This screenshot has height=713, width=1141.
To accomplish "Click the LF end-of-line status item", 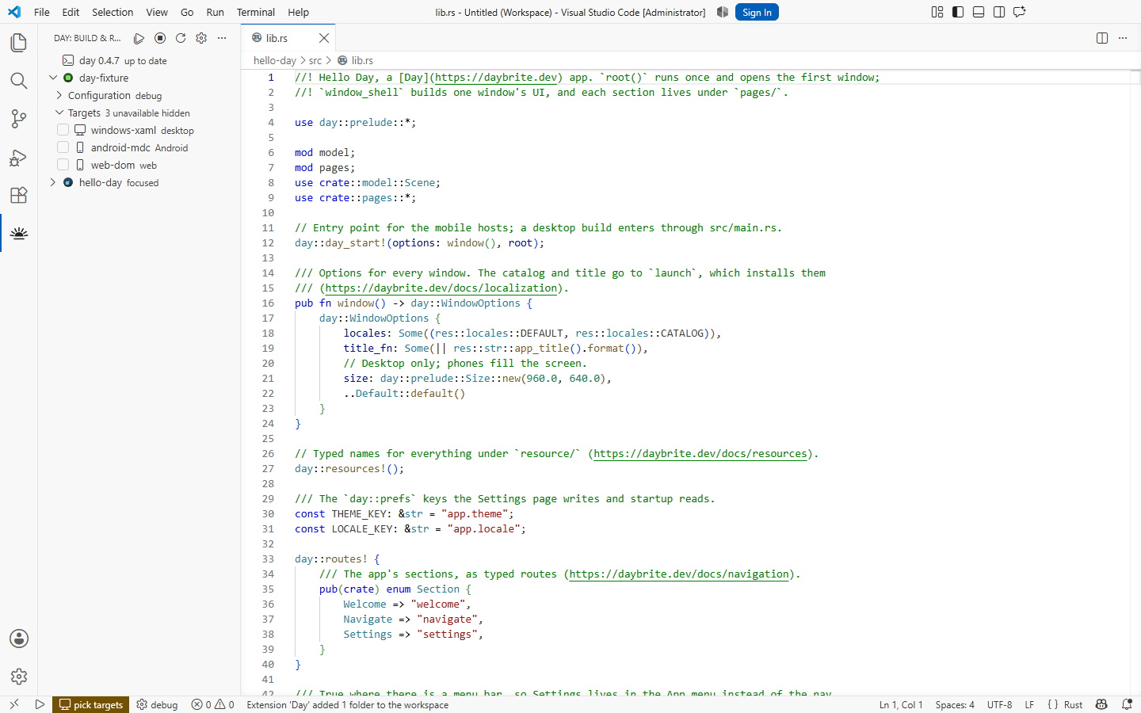I will (x=1029, y=704).
